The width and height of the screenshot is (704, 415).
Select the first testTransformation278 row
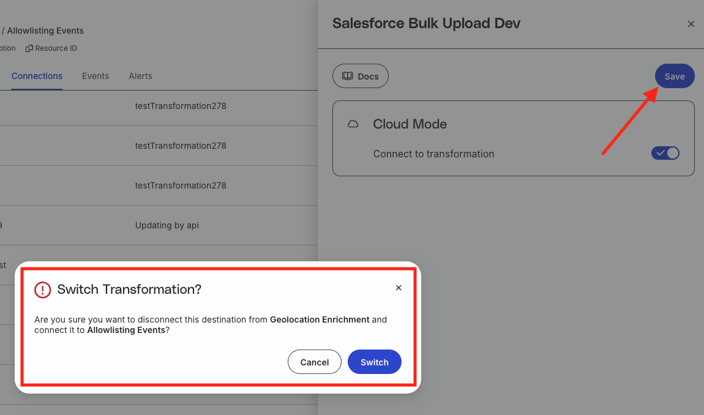[x=159, y=106]
